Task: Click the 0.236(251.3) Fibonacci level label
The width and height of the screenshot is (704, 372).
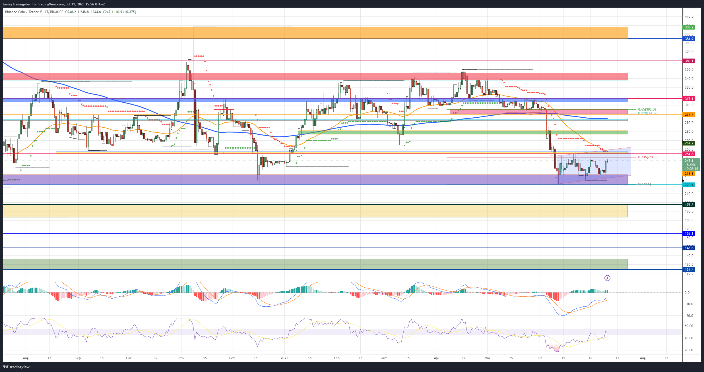Action: tap(648, 157)
